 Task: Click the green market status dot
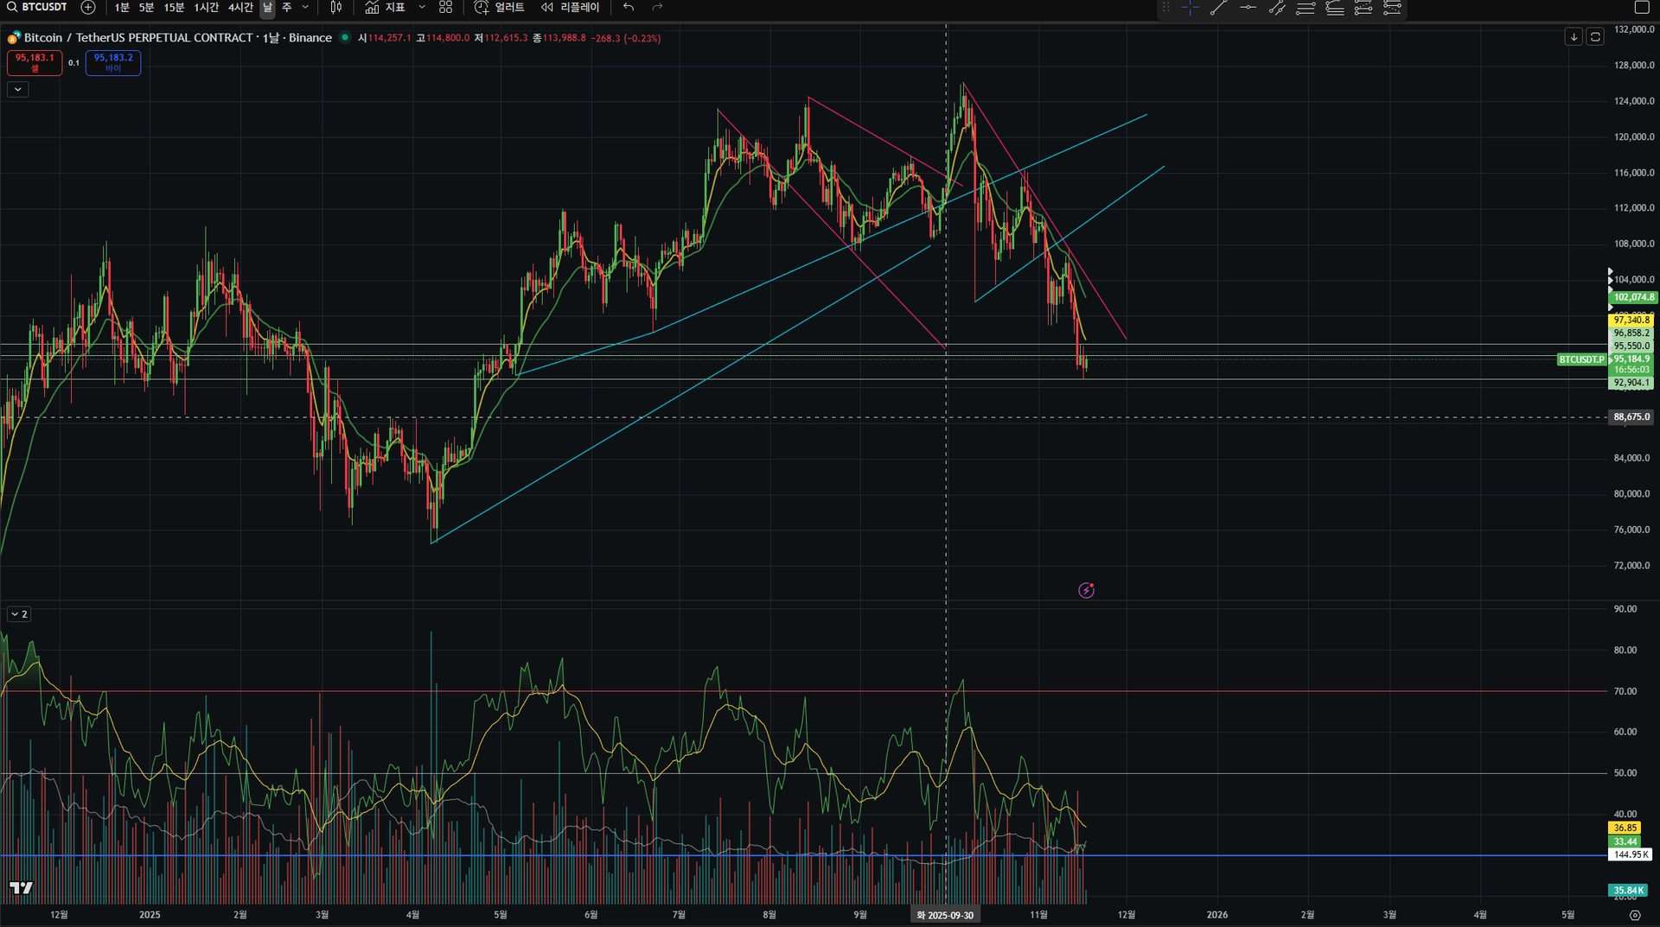coord(345,37)
